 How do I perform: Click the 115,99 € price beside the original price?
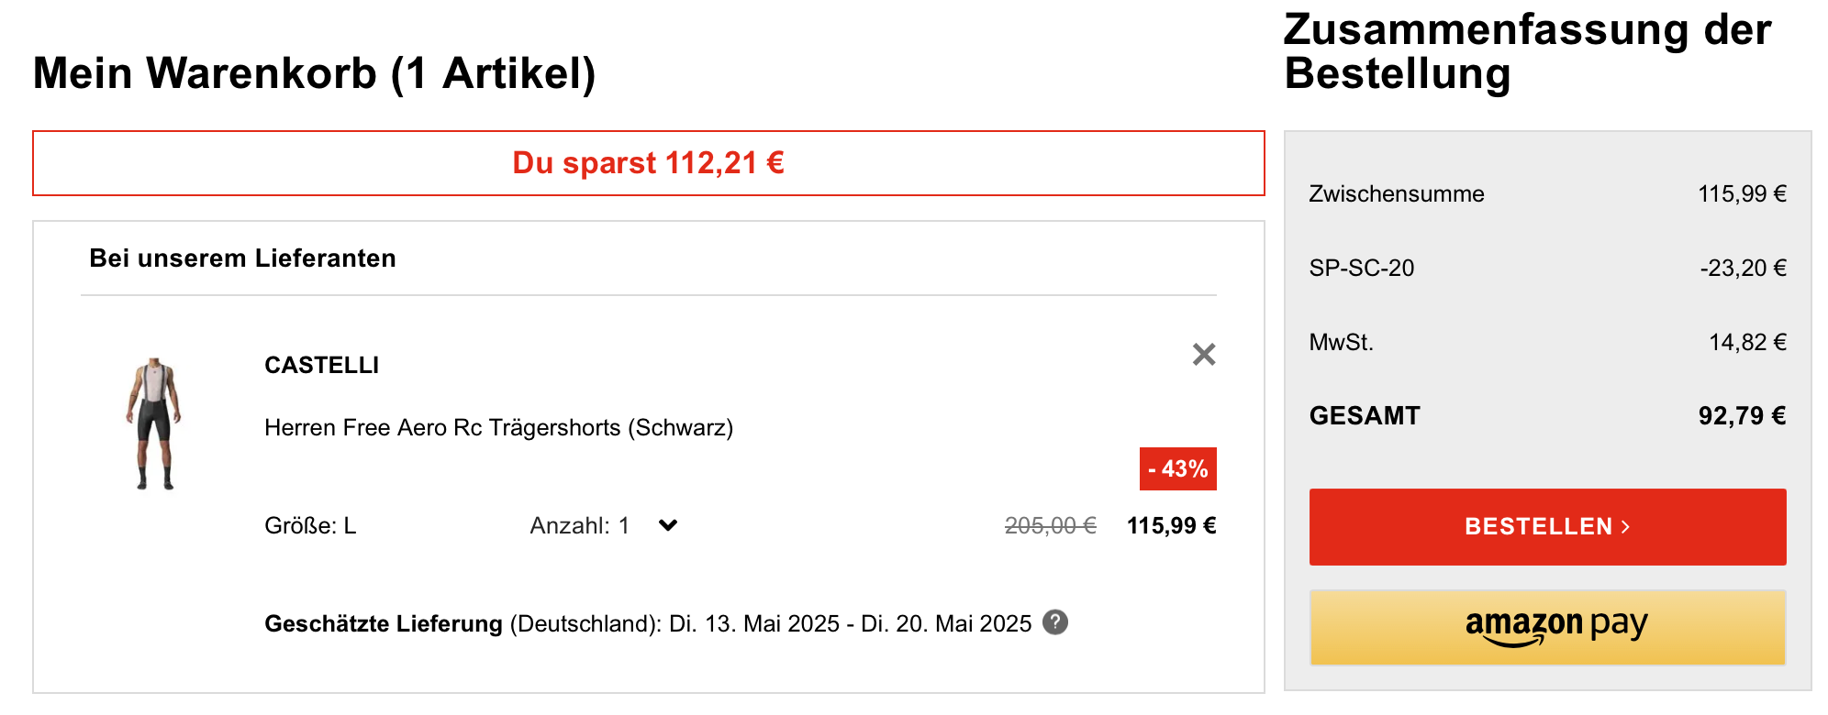click(1171, 526)
